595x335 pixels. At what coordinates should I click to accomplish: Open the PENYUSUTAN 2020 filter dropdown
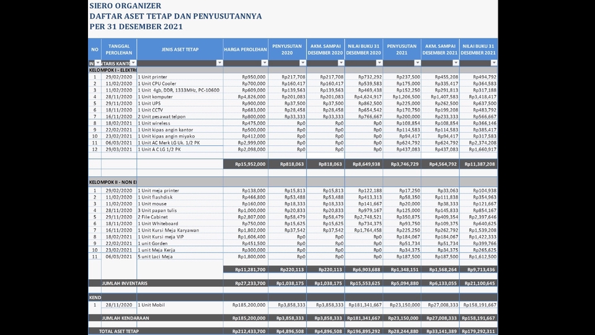[x=302, y=63]
